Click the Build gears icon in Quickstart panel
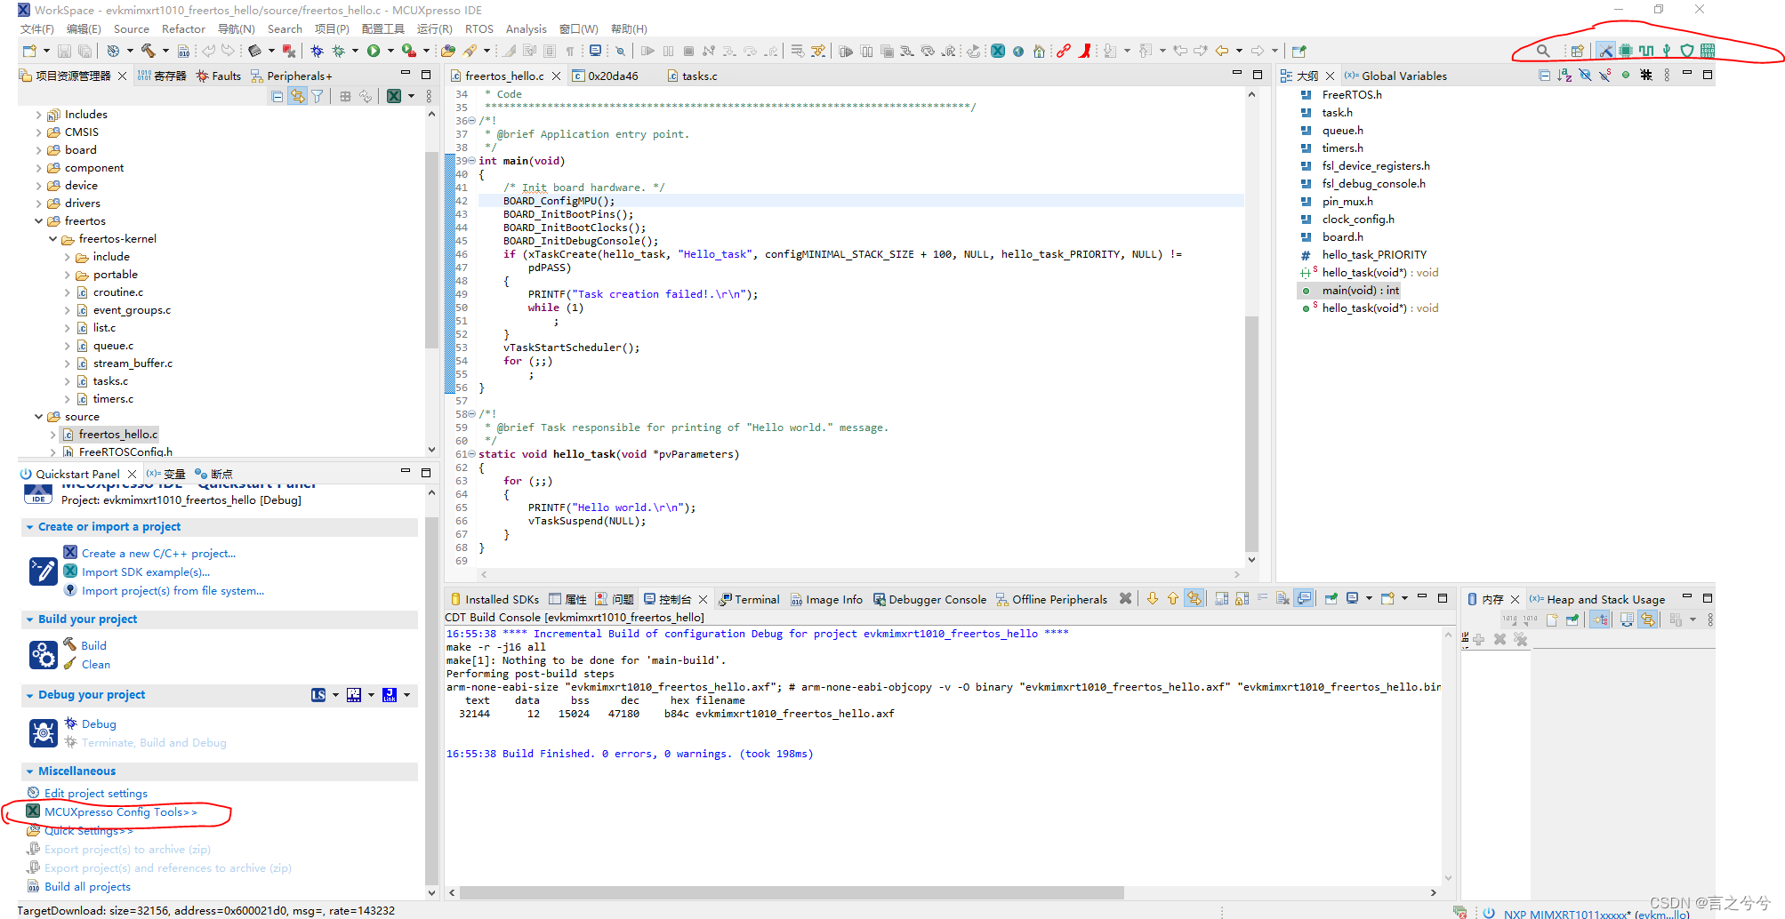1785x919 pixels. point(44,656)
